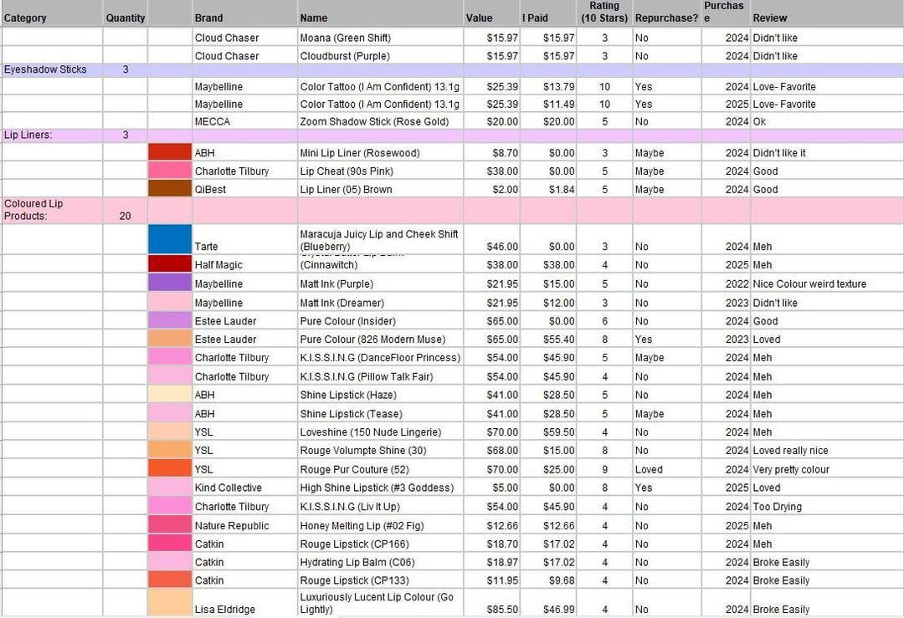Click the Kind Collective brand cell
The image size is (904, 618).
[229, 488]
